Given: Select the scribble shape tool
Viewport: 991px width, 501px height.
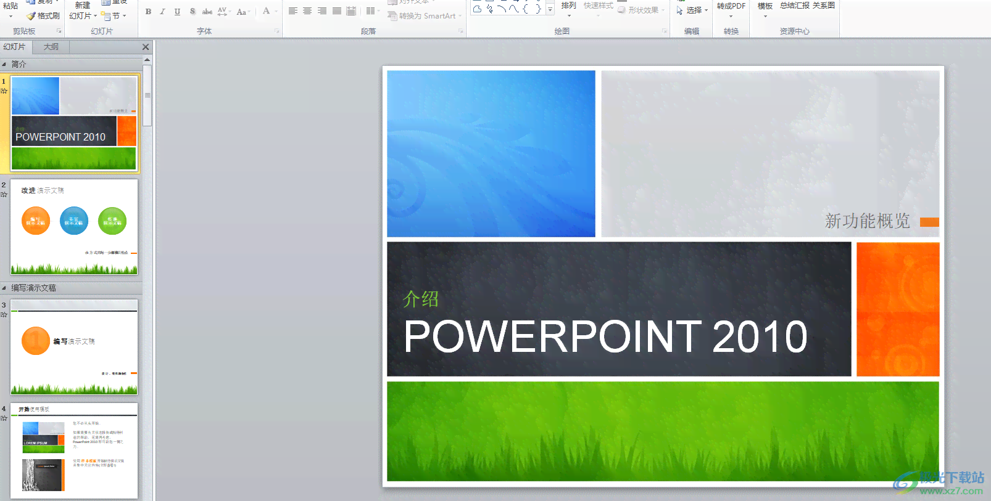Looking at the screenshot, I should pos(489,9).
